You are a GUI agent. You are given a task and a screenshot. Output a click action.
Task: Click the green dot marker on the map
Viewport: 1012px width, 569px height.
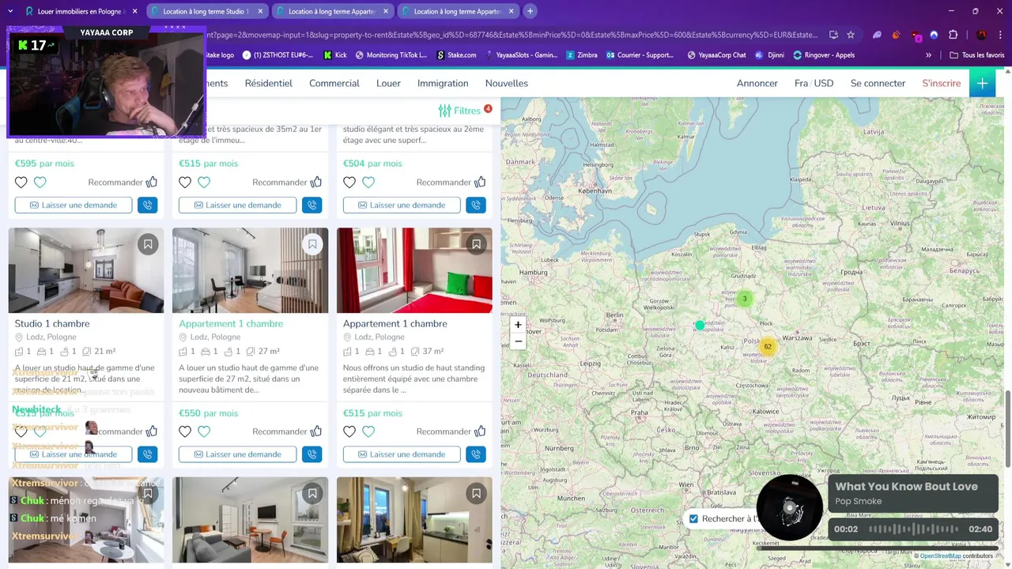[x=700, y=326]
